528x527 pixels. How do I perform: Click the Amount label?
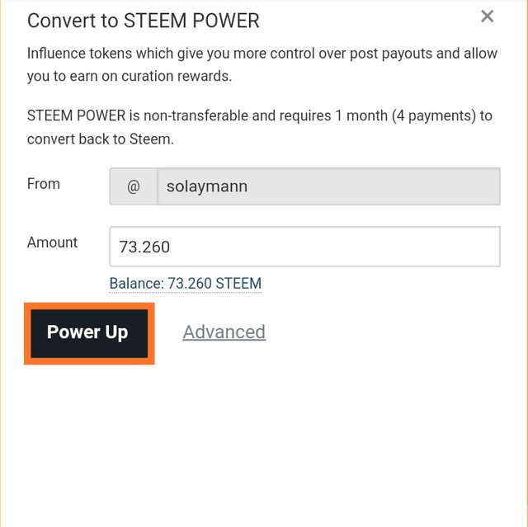click(x=52, y=242)
